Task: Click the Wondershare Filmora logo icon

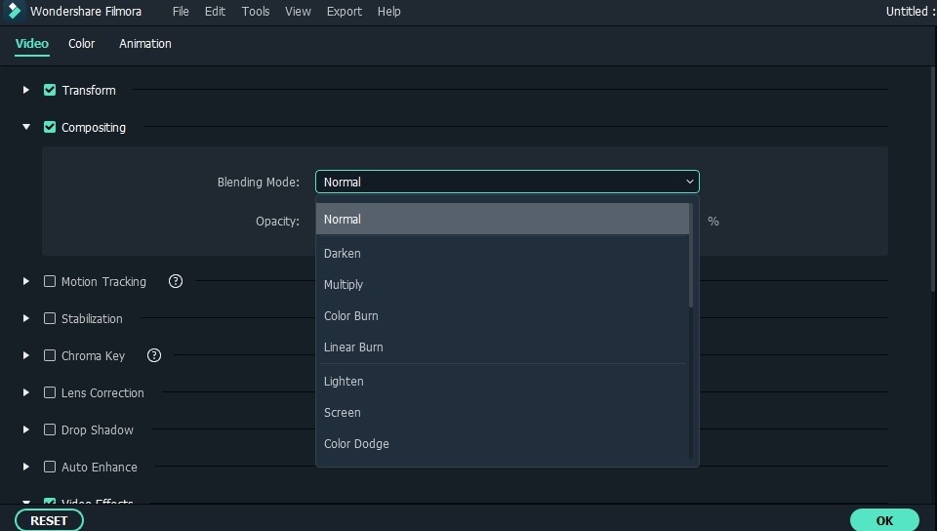Action: click(15, 12)
